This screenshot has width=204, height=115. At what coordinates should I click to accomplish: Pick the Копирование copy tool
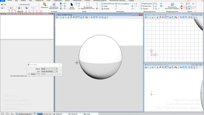point(146,6)
